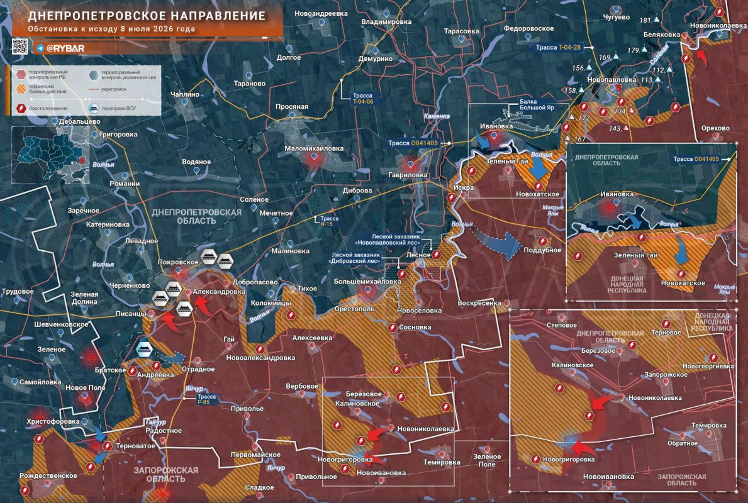Click the QR code beside the title

pos(20,47)
